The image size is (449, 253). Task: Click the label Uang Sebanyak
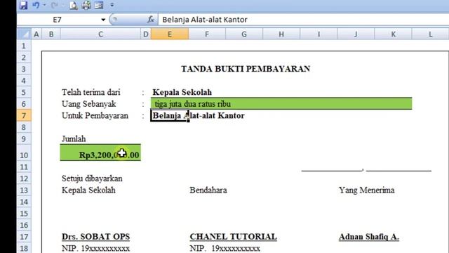pyautogui.click(x=89, y=104)
